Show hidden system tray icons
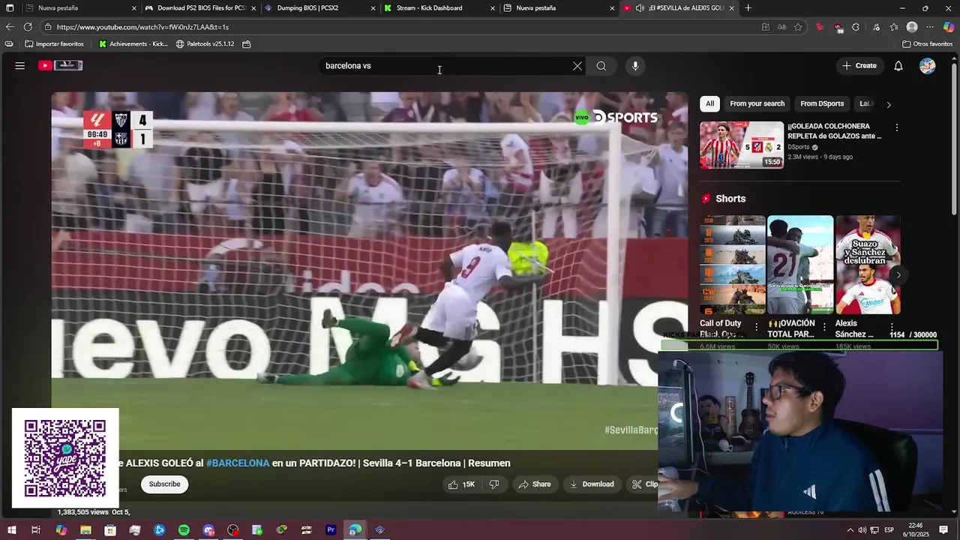Screen dimensions: 960x540 (850, 530)
